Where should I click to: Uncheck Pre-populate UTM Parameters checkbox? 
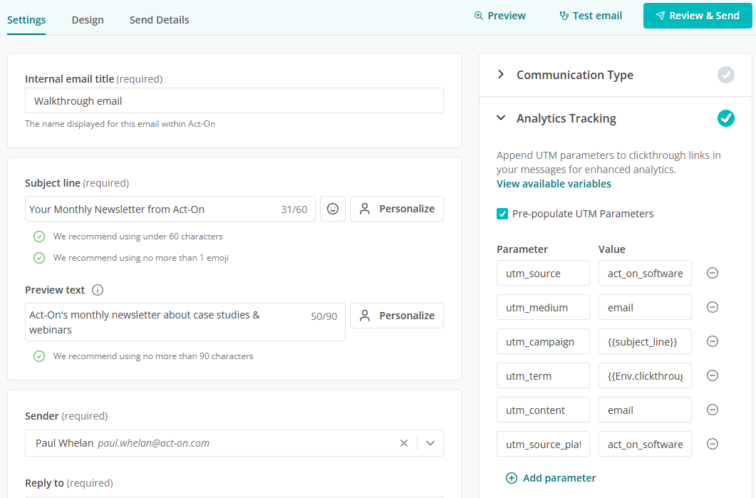(502, 214)
